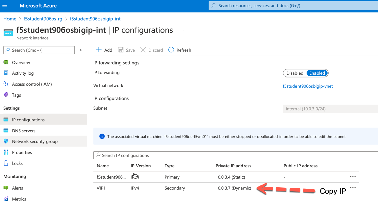
Task: Open Tags in the sidebar
Action: [x=16, y=95]
